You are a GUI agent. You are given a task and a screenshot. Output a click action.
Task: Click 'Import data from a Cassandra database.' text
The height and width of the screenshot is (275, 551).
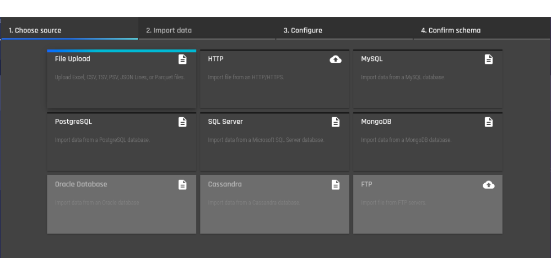click(x=254, y=203)
